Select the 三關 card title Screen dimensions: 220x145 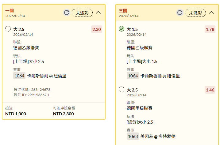pos(123,11)
